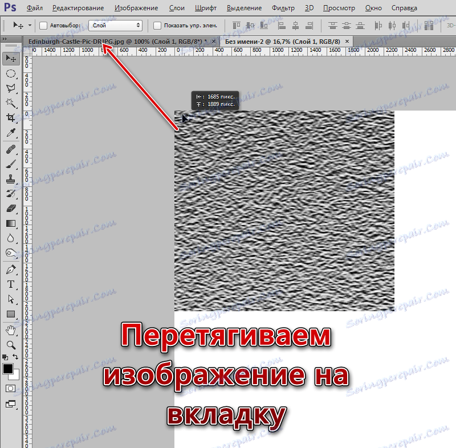Open the Окно menu
The height and width of the screenshot is (448, 456).
373,8
